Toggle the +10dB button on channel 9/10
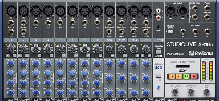 pos(113,55)
